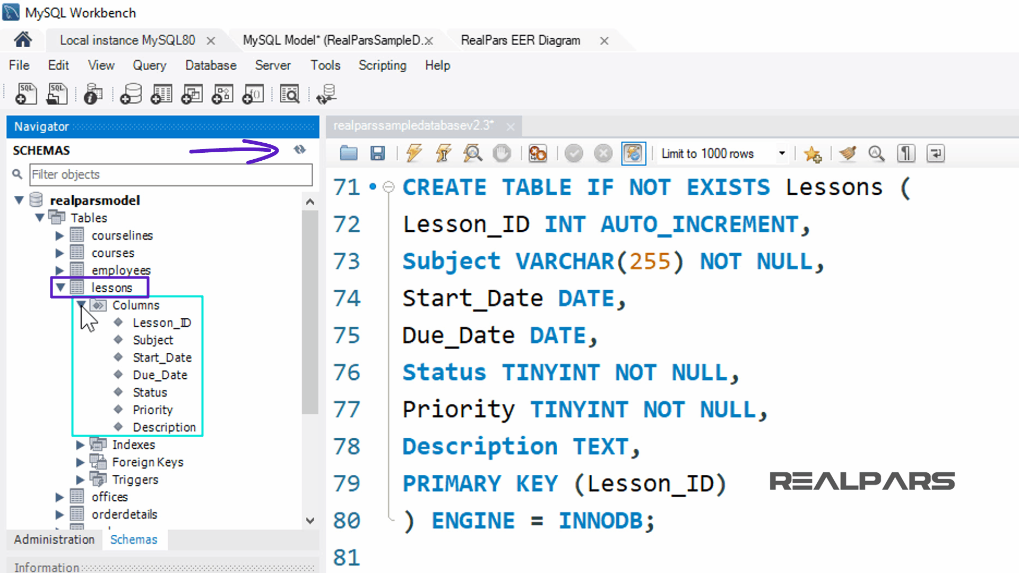1019x573 pixels.
Task: Open the Query menu
Action: (x=149, y=65)
